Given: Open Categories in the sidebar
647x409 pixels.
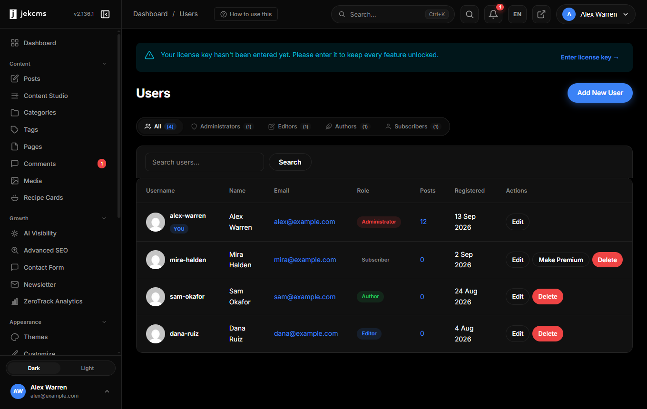Looking at the screenshot, I should tap(60, 113).
